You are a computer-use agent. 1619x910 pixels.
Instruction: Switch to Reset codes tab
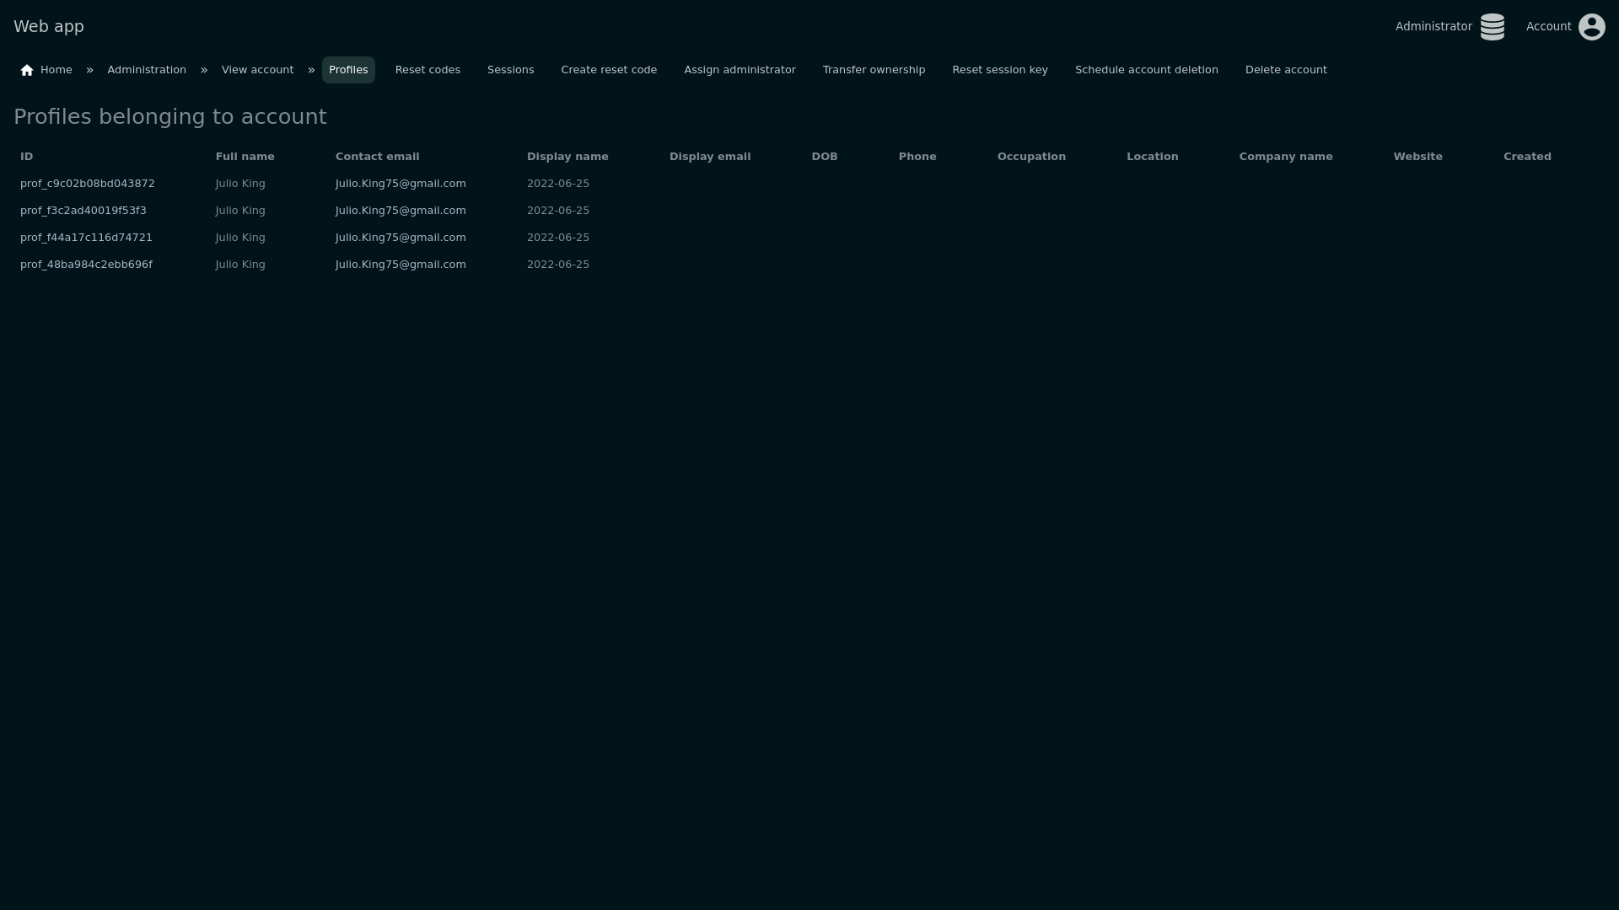[428, 70]
